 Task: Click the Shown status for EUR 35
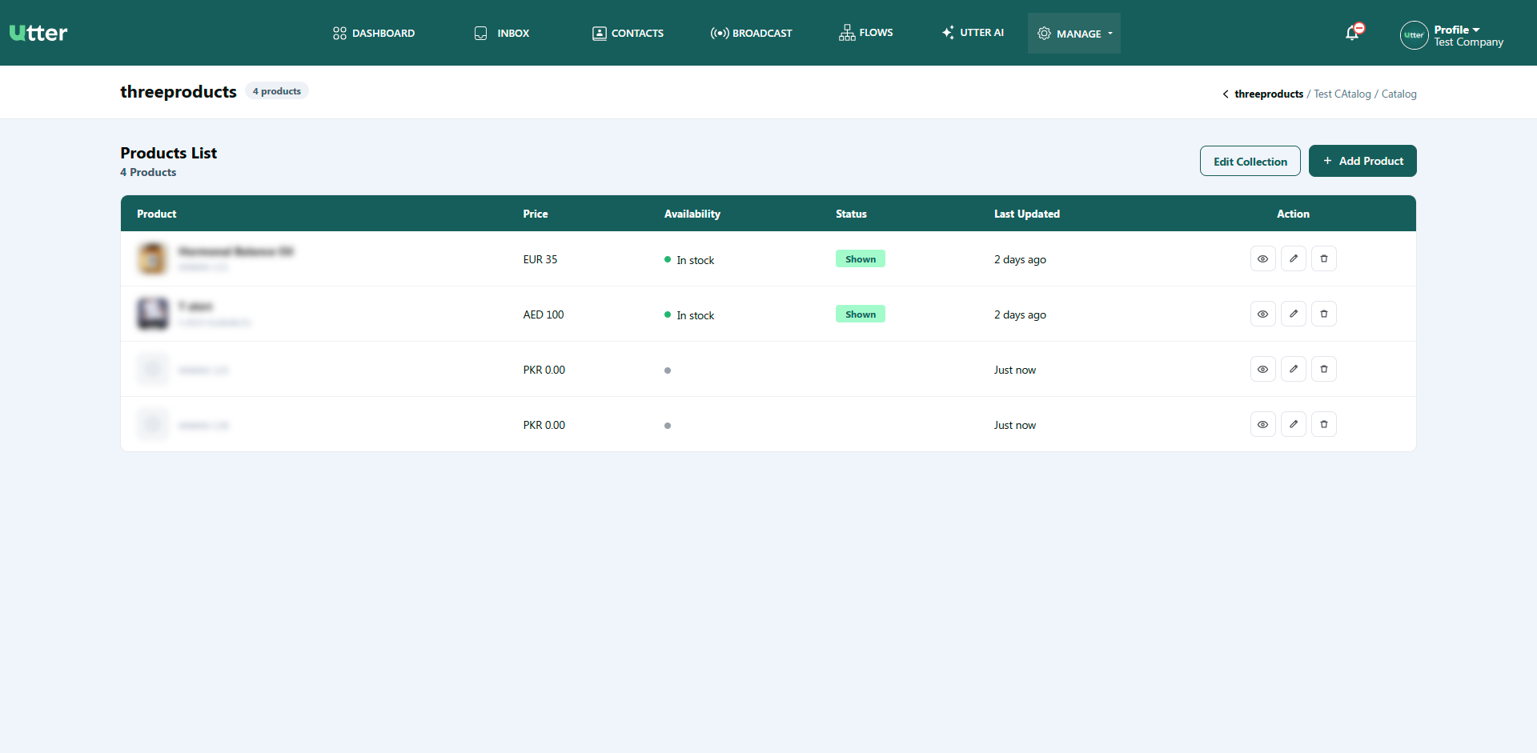click(861, 259)
